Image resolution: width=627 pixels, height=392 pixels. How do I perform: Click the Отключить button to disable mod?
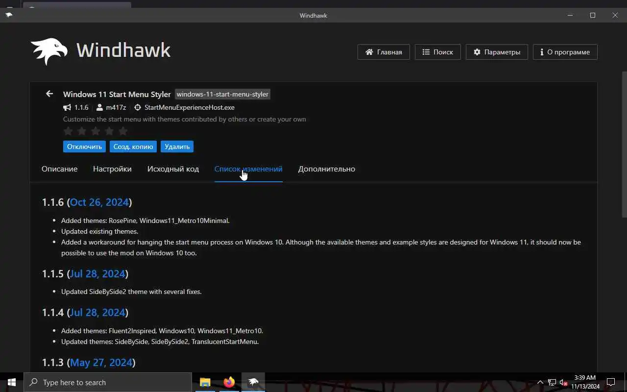click(84, 147)
